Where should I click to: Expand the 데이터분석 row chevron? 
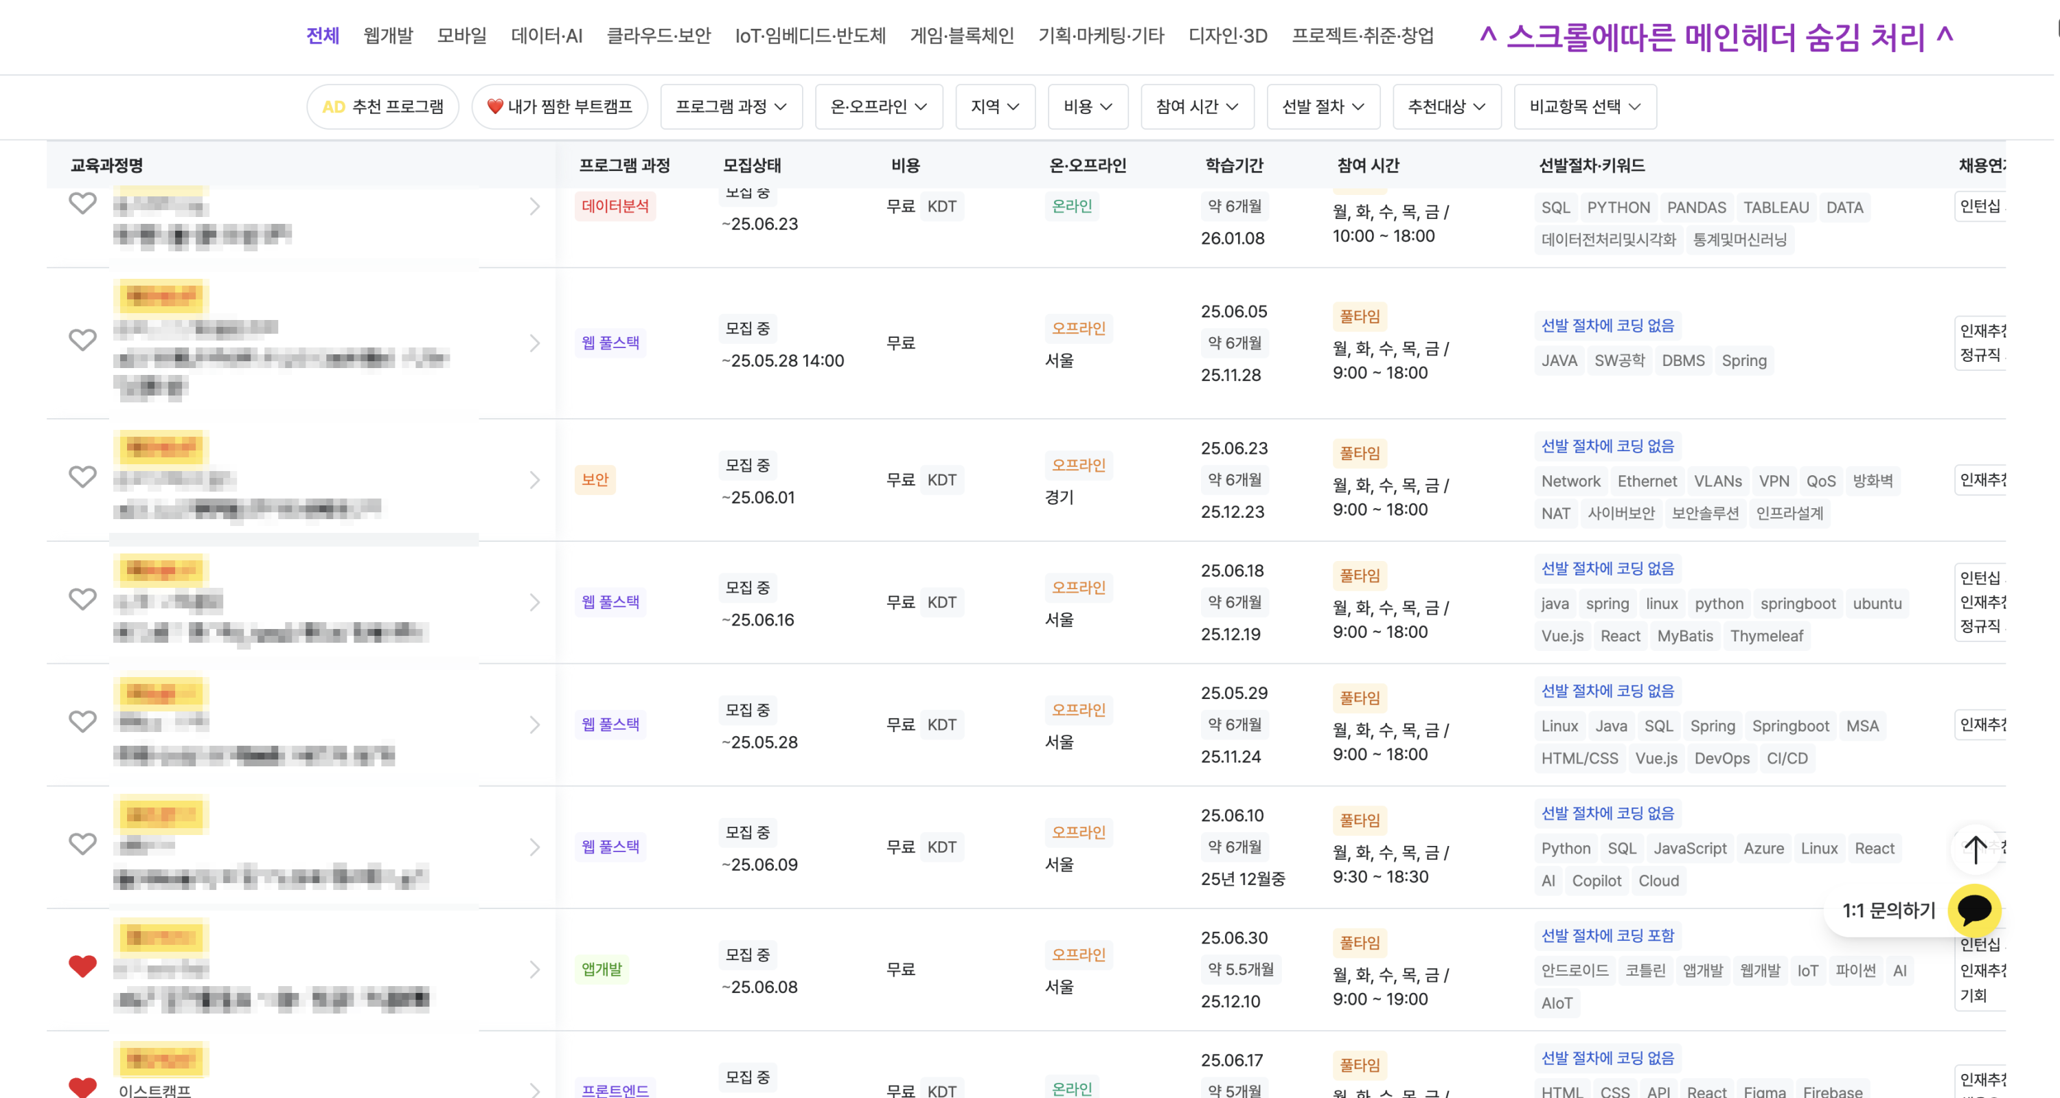click(x=534, y=206)
